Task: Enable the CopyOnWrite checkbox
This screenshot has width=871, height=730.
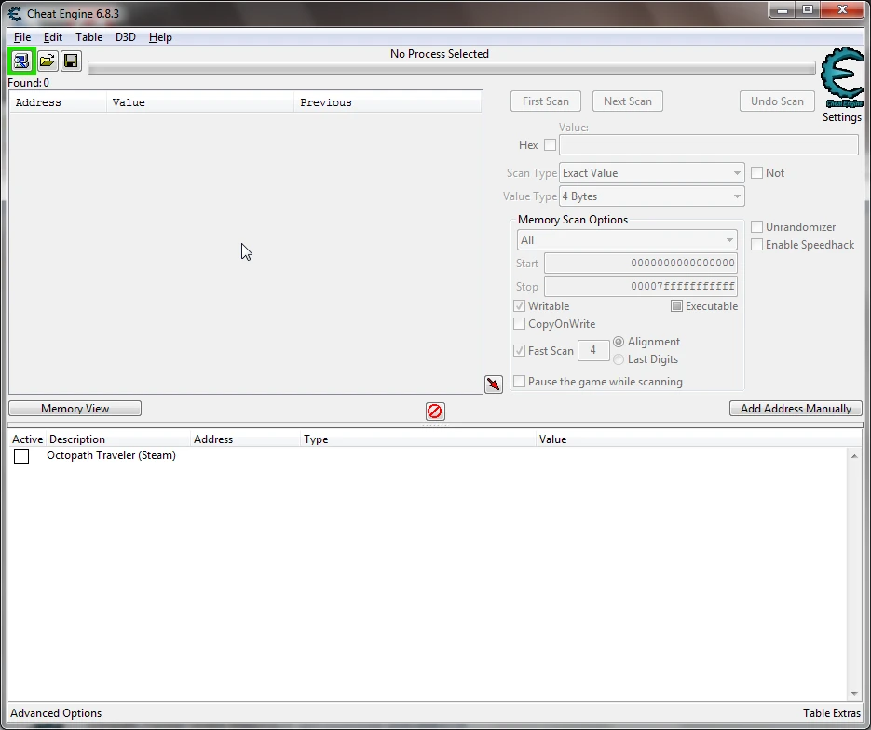Action: coord(520,324)
